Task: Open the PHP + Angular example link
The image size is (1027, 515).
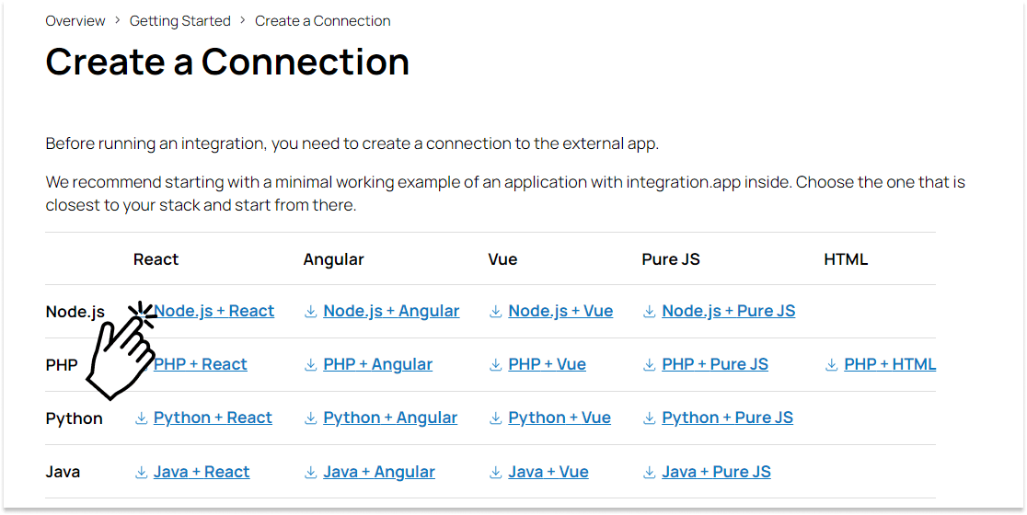Action: 378,364
